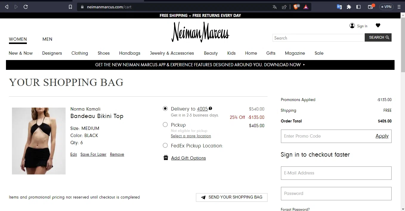
Task: Open the Shoes menu
Action: tap(104, 53)
